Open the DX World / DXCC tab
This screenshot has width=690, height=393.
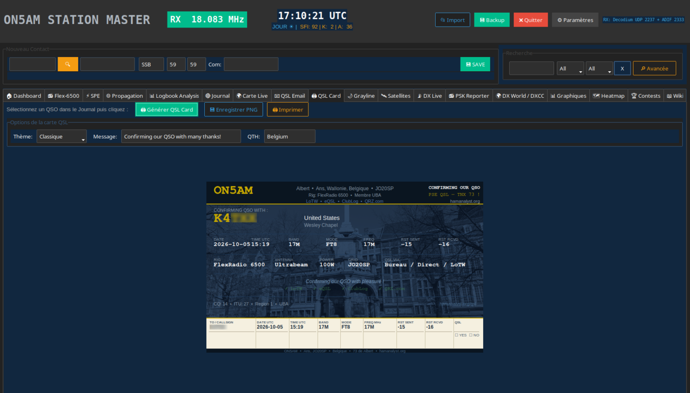click(520, 96)
